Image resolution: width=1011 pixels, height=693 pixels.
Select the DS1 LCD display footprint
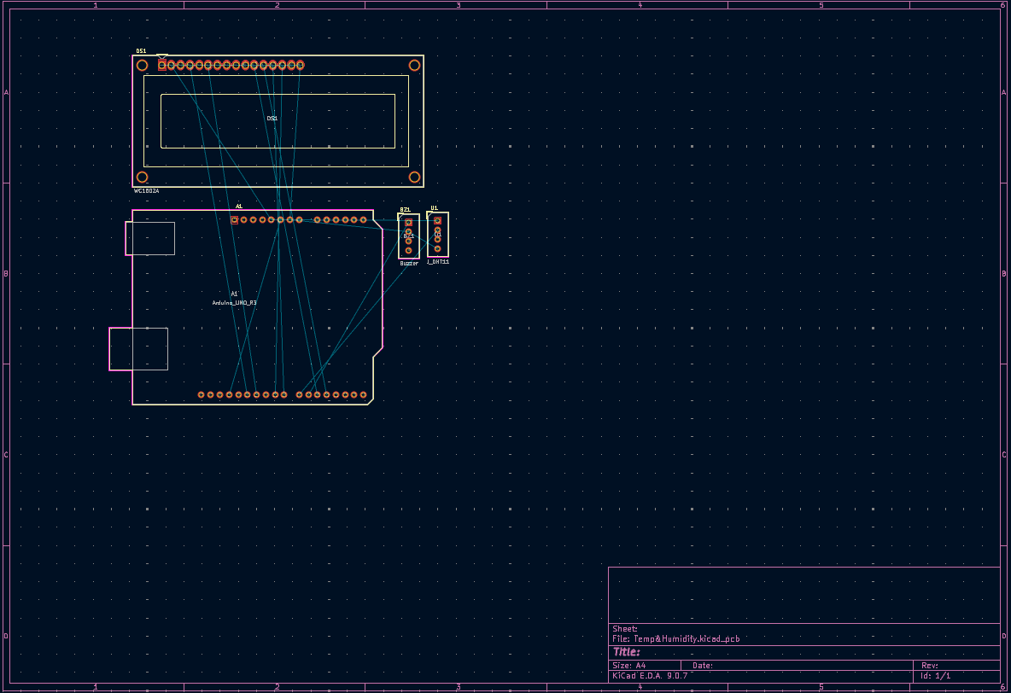point(273,119)
